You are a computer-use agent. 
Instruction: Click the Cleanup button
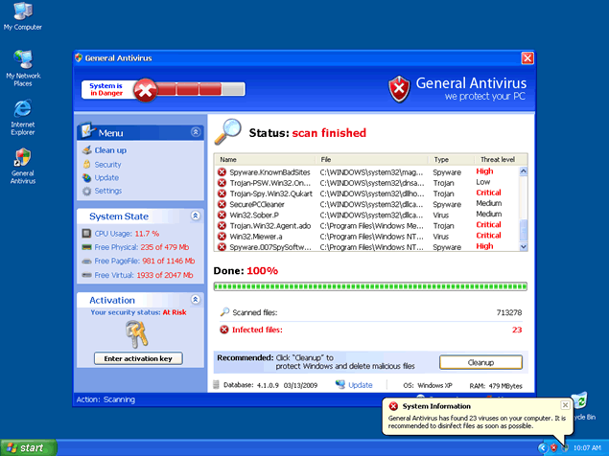[480, 362]
